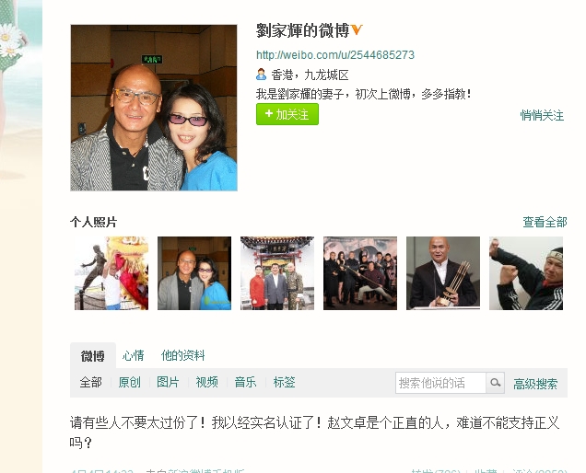Switch to the 心情 tab
The width and height of the screenshot is (586, 473).
click(133, 355)
